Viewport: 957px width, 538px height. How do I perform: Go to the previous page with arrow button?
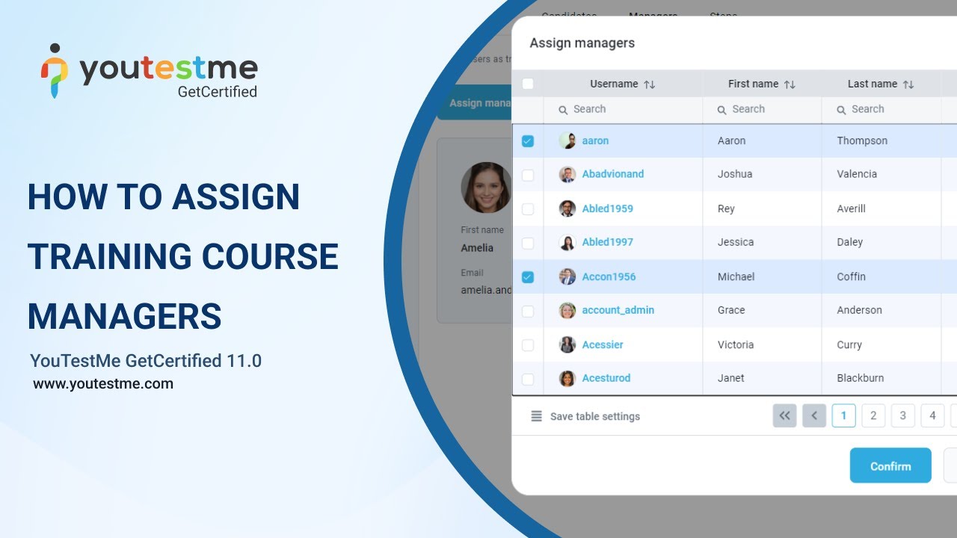click(x=814, y=415)
